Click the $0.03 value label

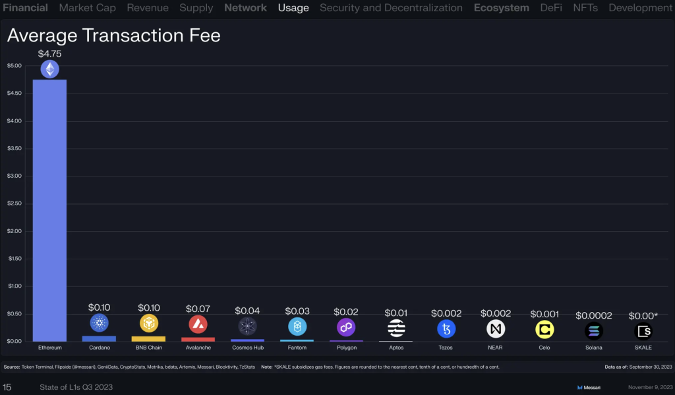(297, 311)
